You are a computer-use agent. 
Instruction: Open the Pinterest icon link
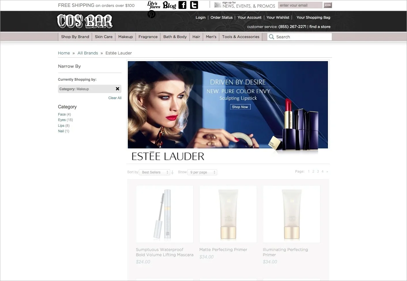pyautogui.click(x=151, y=14)
